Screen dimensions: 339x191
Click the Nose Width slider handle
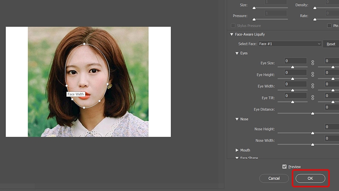pyautogui.click(x=313, y=145)
